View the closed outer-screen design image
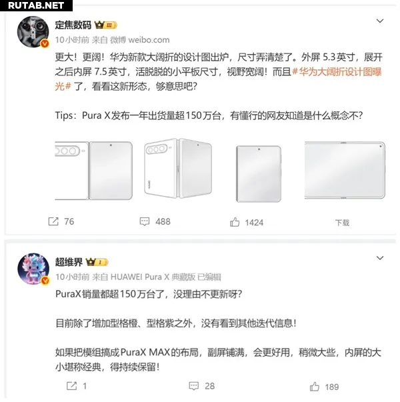Image resolution: width=400 pixels, height=402 pixels. 259,174
